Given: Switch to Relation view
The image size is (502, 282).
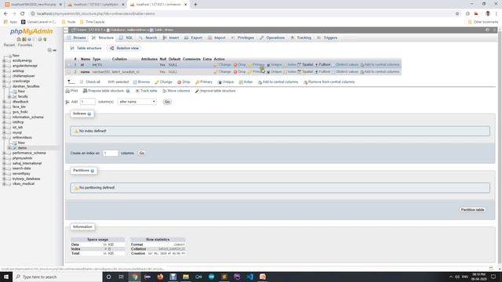Looking at the screenshot, I should pos(124,48).
